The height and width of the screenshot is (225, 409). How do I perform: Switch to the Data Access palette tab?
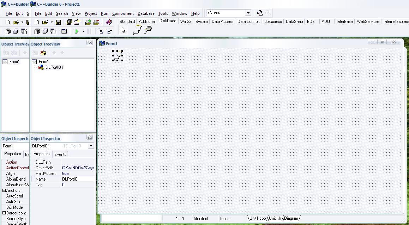pos(223,22)
